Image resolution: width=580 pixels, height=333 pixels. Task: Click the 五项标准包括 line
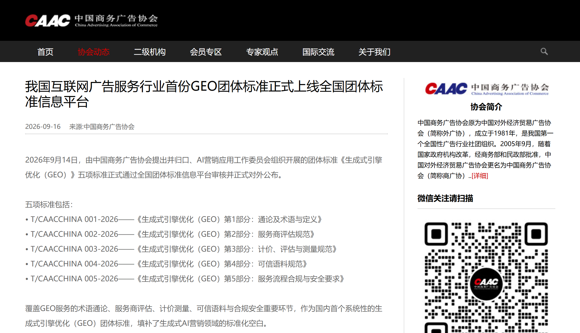coord(49,204)
